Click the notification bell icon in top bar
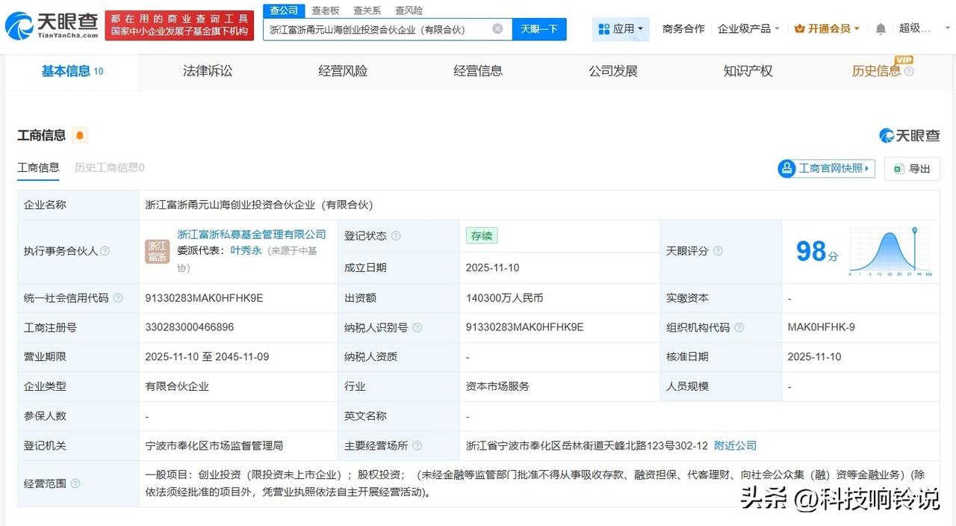956x526 pixels. pos(881,28)
